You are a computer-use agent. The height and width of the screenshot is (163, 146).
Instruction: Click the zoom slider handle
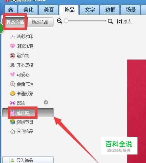[66, 21]
